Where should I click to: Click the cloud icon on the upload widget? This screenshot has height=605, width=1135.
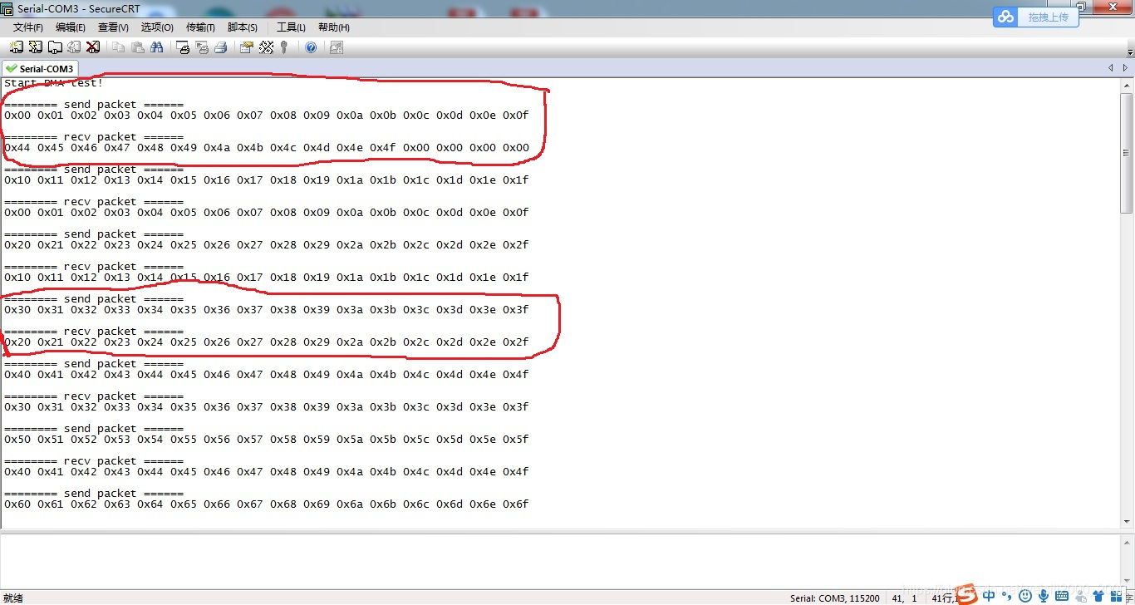(1006, 17)
